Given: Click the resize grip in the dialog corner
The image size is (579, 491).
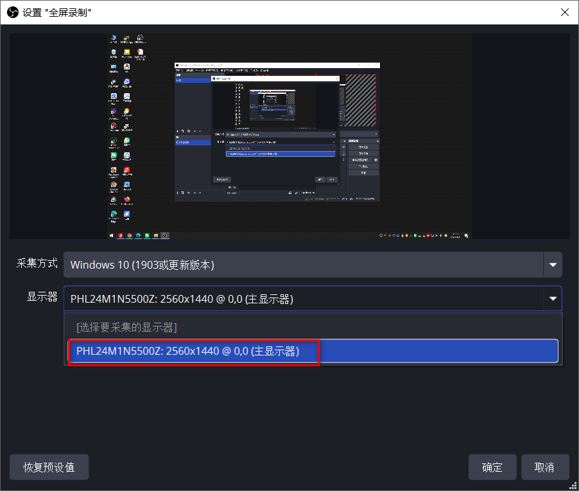Looking at the screenshot, I should point(573,485).
